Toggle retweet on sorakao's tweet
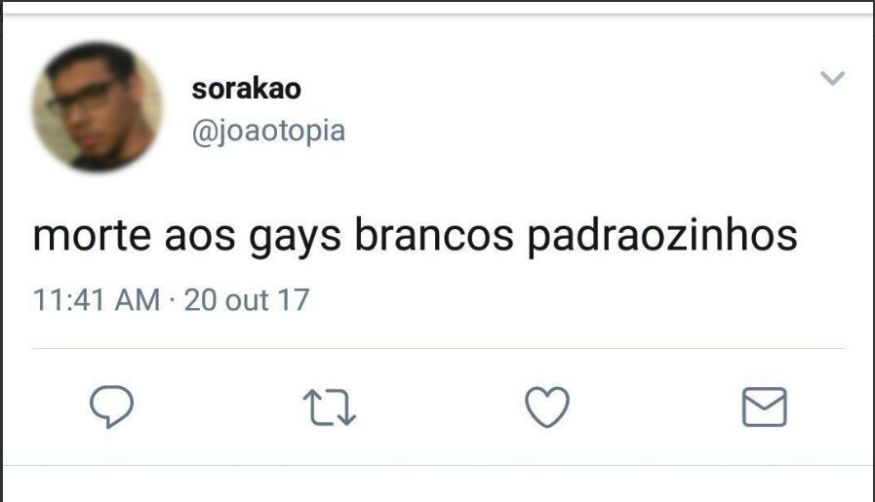875x502 pixels. coord(330,407)
